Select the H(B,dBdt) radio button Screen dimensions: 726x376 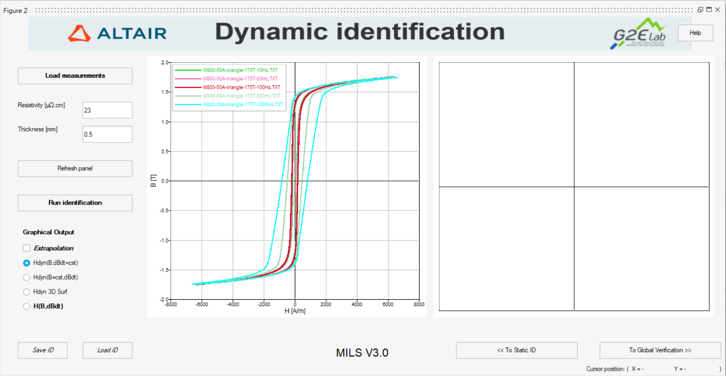(x=27, y=307)
